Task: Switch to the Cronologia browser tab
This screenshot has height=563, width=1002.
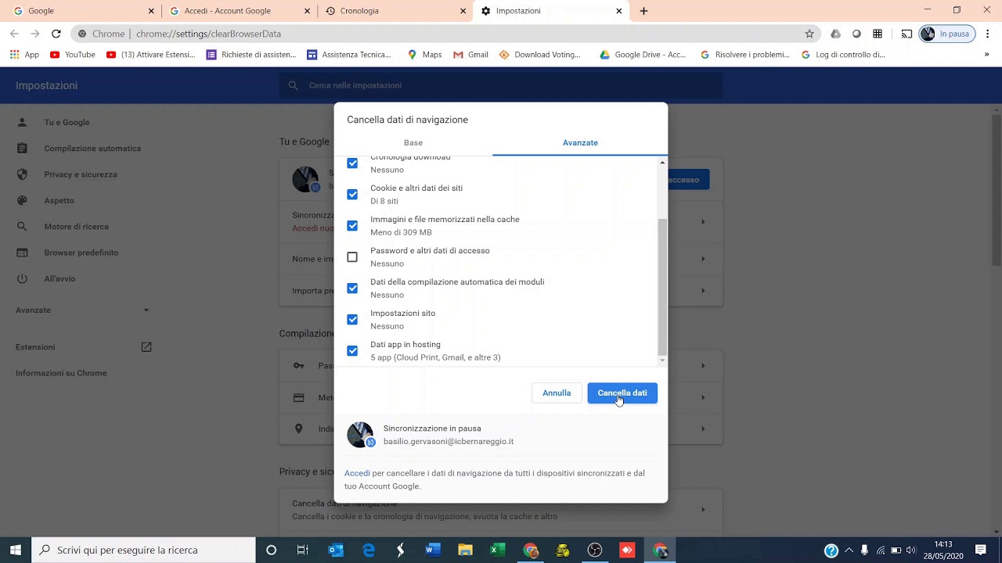Action: tap(395, 11)
